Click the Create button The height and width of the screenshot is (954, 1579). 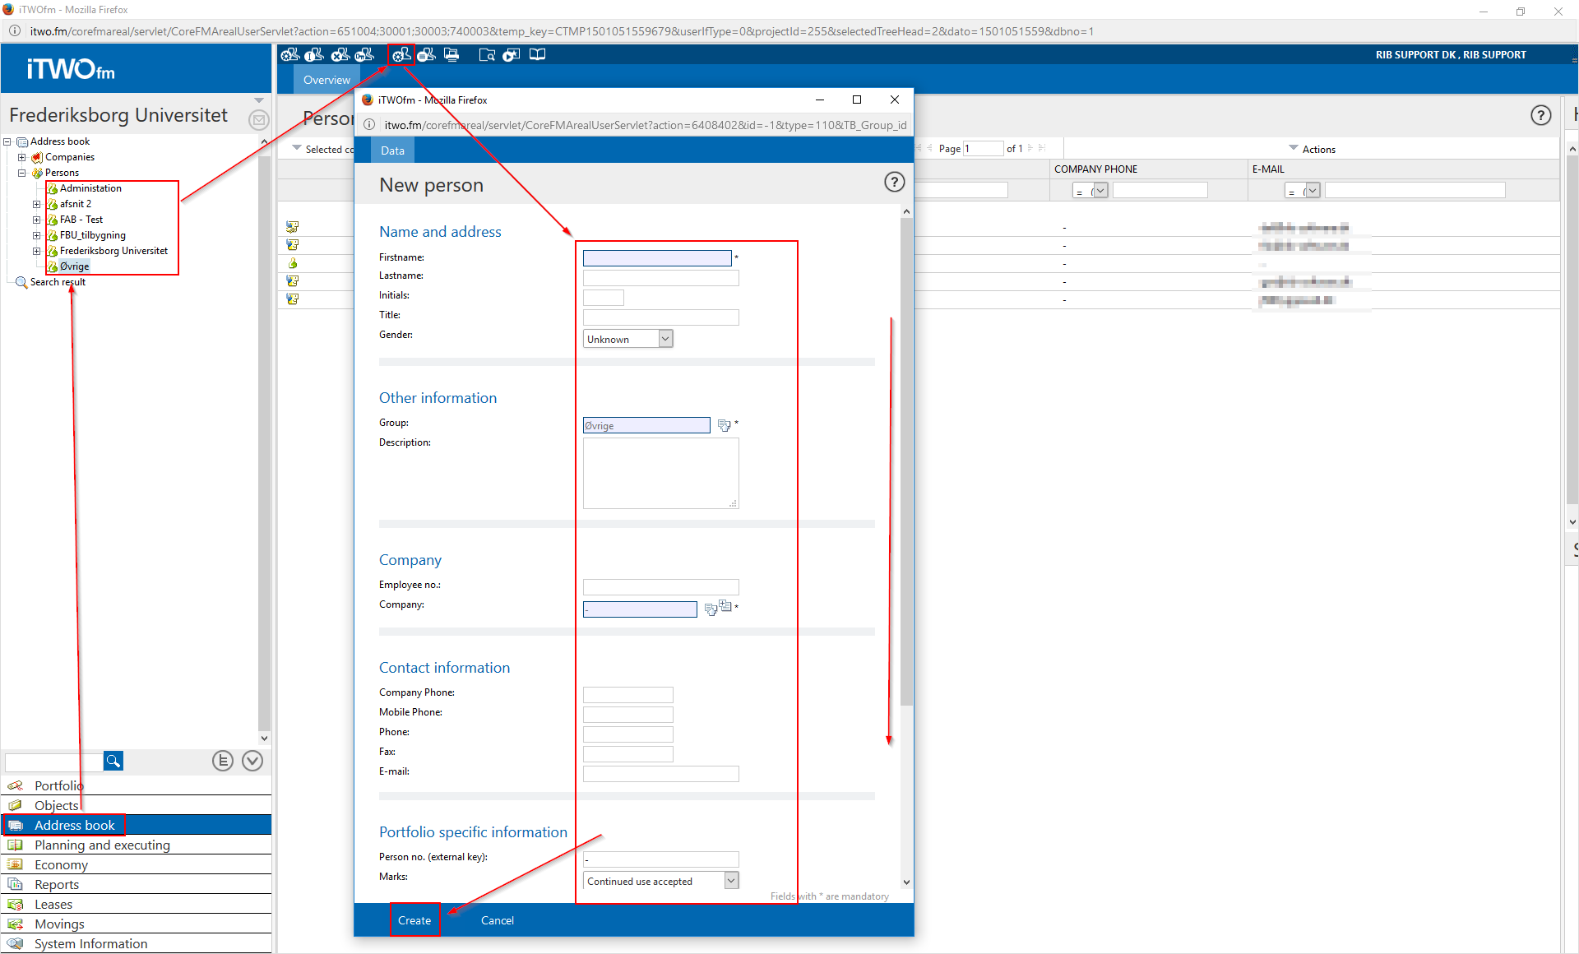coord(414,920)
